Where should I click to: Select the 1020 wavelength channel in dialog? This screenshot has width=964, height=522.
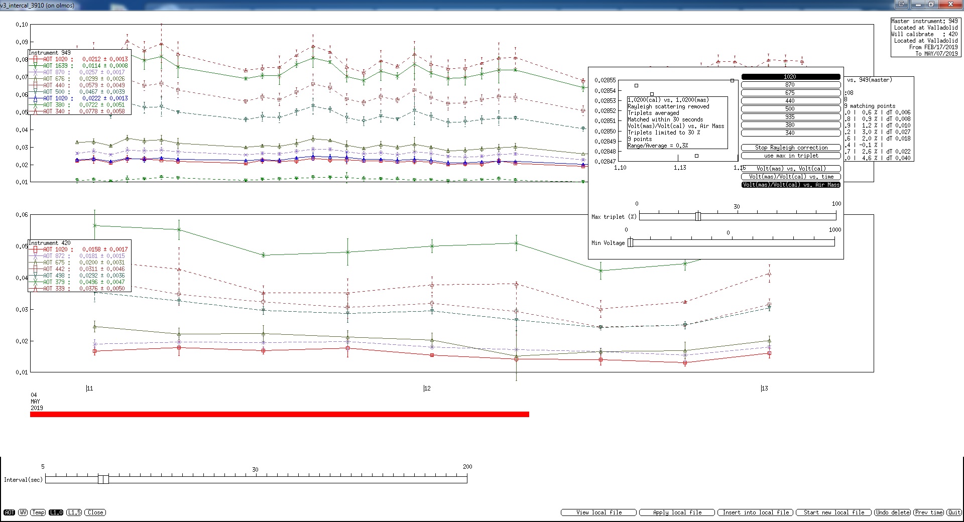coord(791,77)
